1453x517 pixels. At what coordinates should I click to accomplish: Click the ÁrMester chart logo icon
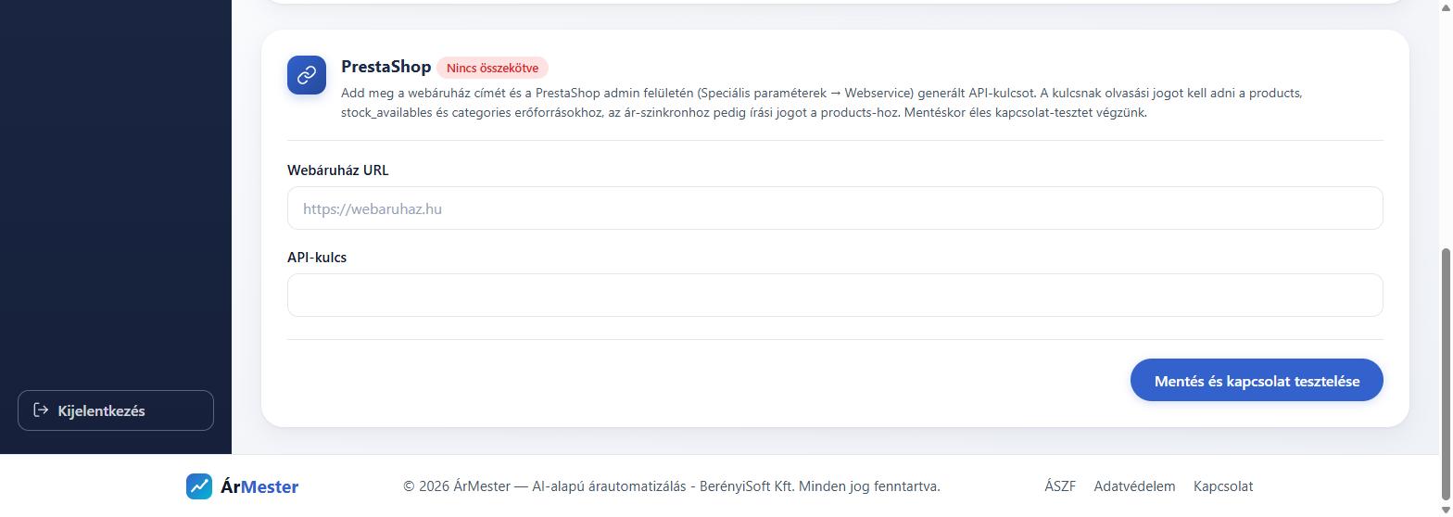(199, 486)
